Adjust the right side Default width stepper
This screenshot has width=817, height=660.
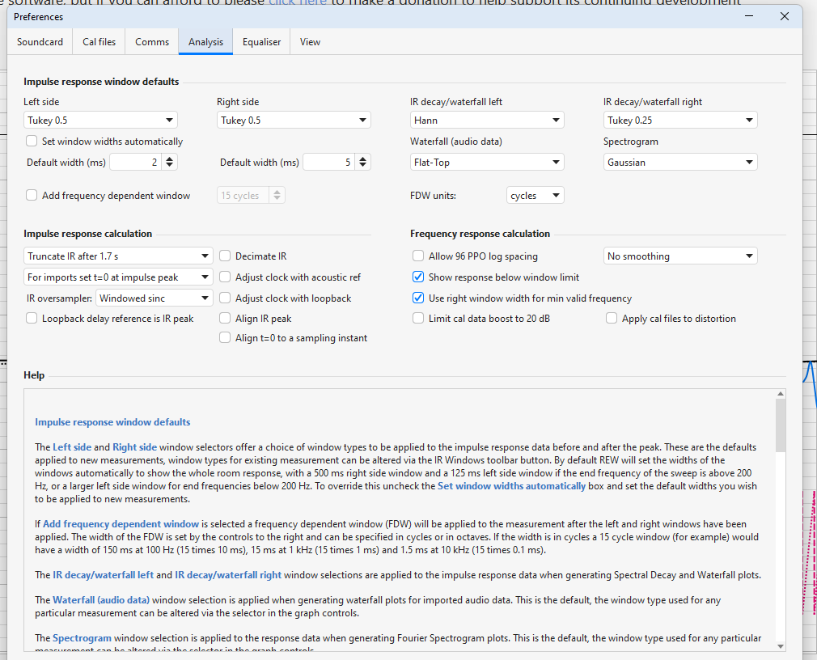(362, 162)
